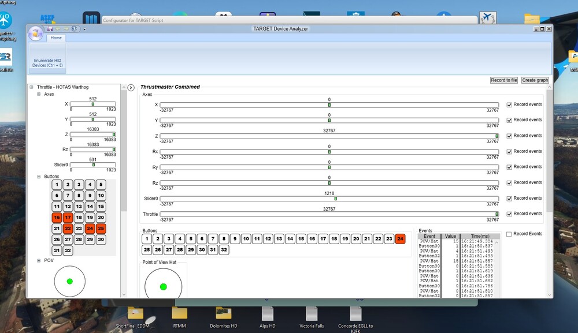Click the Create graph button
The height and width of the screenshot is (333, 578).
tap(535, 80)
